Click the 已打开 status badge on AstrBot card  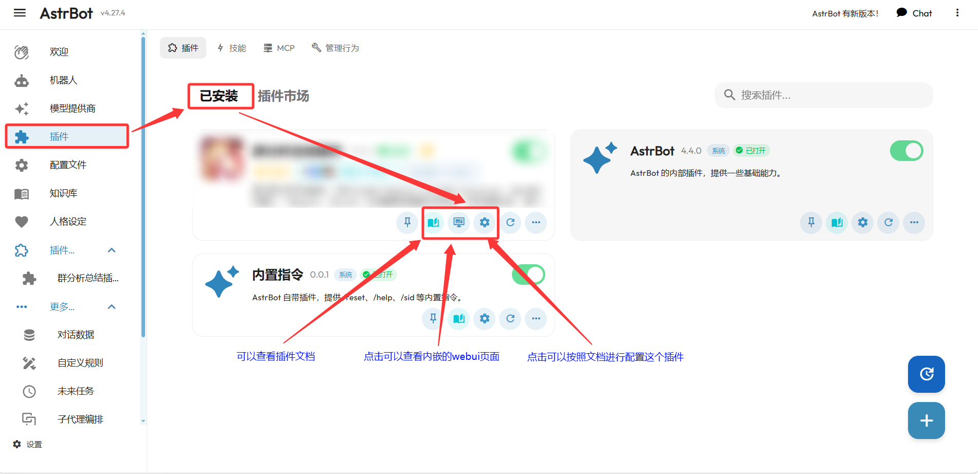(751, 151)
